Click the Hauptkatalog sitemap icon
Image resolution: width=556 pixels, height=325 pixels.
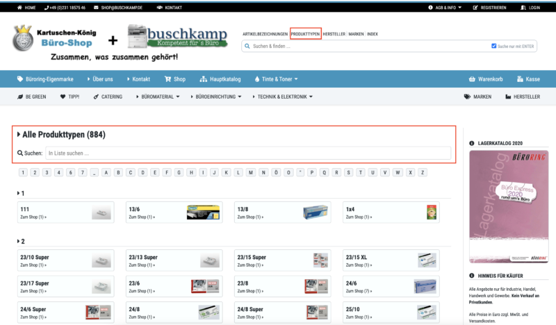(203, 79)
